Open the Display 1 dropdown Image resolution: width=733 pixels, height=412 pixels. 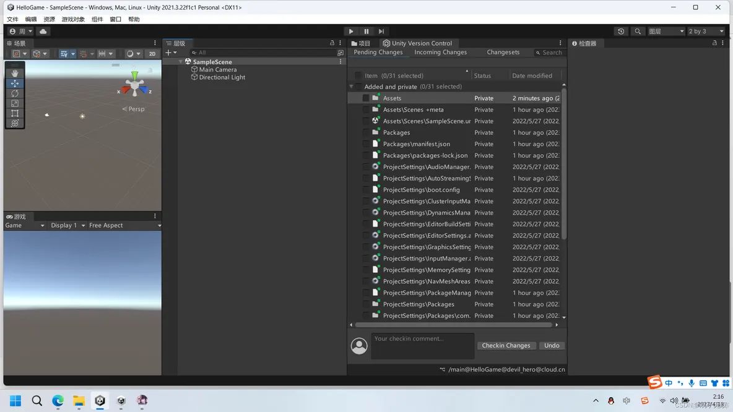pyautogui.click(x=68, y=225)
